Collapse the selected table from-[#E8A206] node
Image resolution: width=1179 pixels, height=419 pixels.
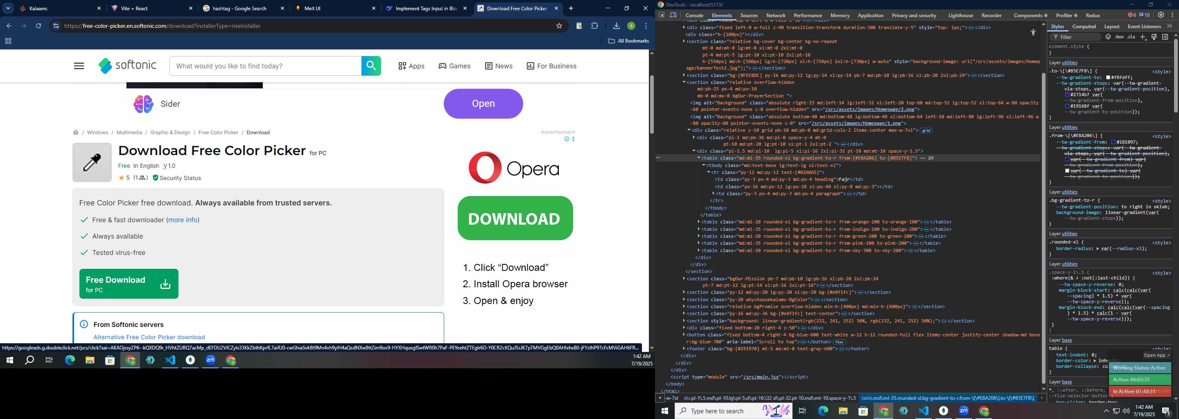pos(699,158)
